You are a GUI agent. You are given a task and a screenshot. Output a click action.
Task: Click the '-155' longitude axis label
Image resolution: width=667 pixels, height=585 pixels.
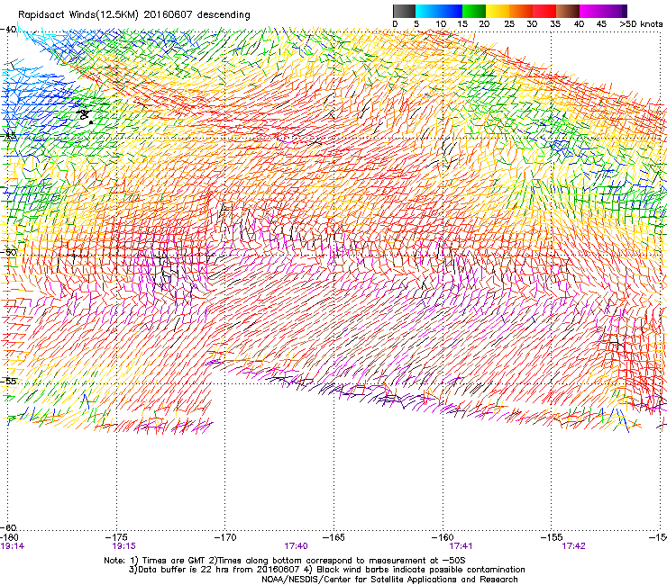[552, 537]
